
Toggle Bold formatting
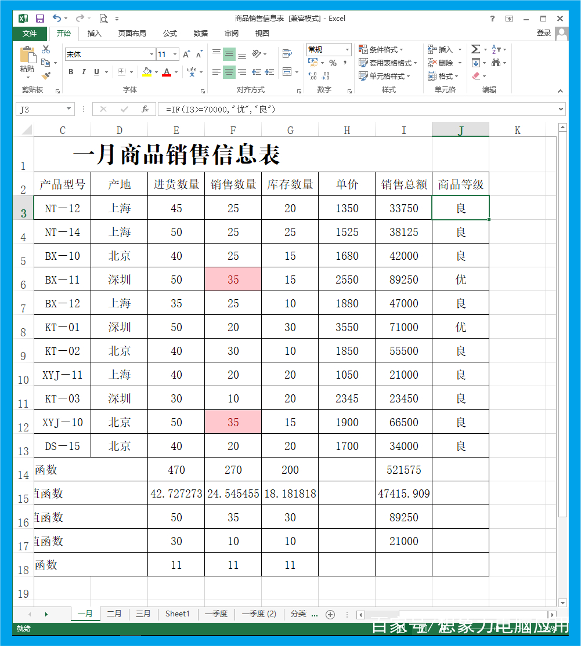point(71,72)
